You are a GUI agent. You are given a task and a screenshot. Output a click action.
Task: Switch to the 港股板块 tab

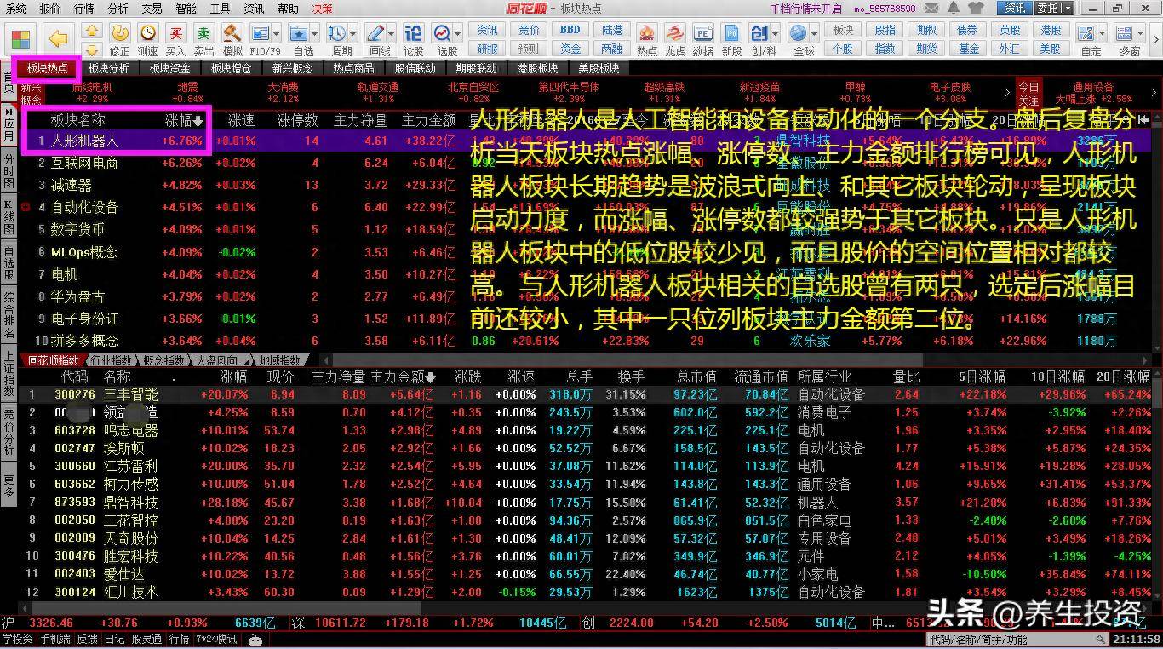(537, 68)
